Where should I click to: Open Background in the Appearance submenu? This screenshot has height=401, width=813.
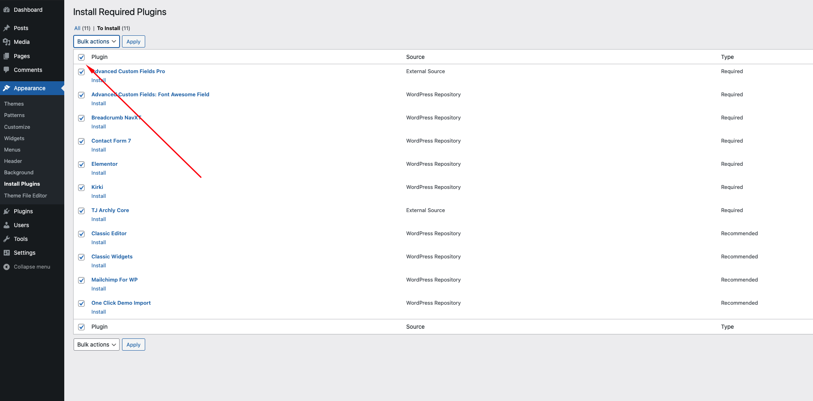[x=19, y=173]
